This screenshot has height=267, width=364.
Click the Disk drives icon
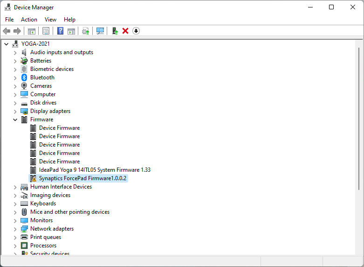pos(24,103)
